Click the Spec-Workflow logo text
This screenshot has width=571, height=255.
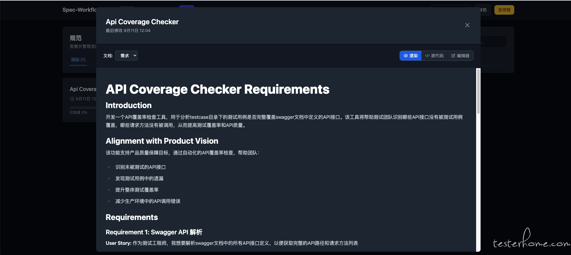[x=79, y=10]
